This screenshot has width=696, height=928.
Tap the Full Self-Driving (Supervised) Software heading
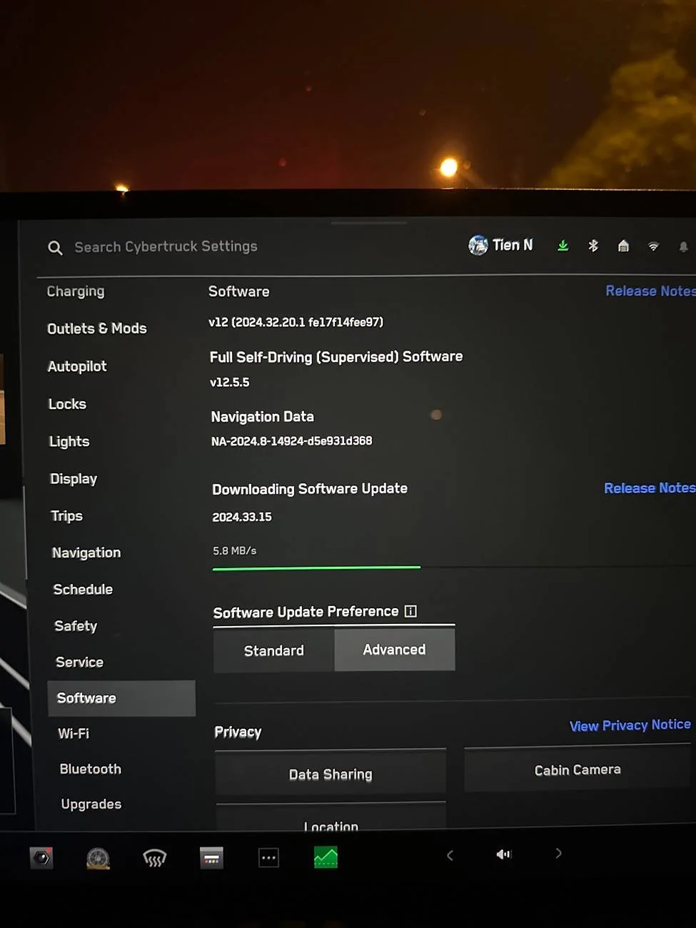coord(336,357)
